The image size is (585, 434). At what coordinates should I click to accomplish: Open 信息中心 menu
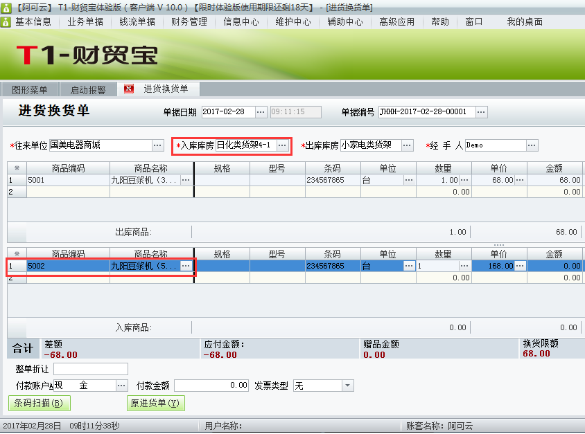pos(241,22)
